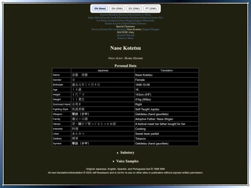Click the '143cm' height cell

tap(167, 95)
